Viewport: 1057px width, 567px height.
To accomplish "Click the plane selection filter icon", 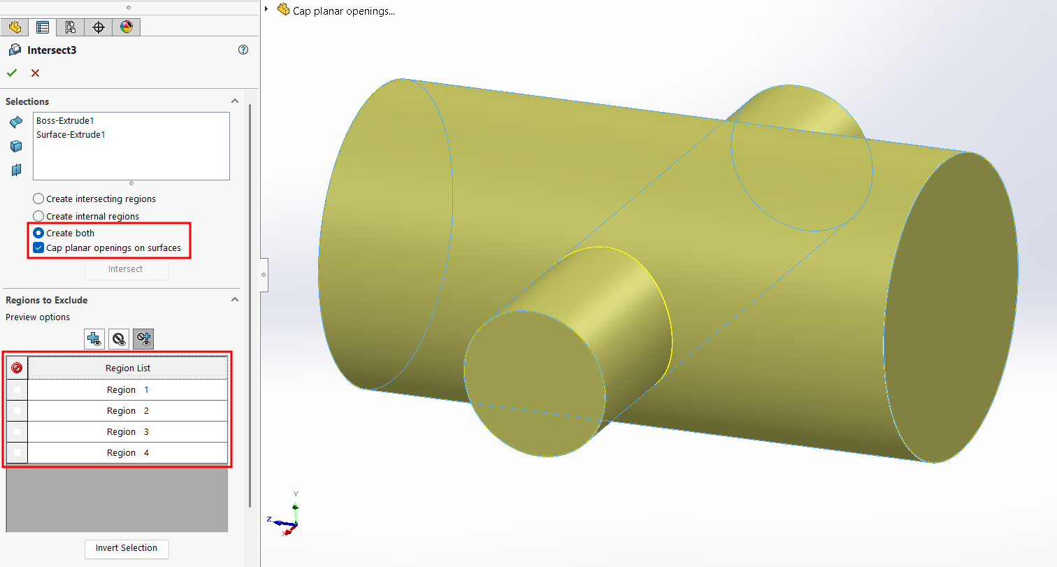I will point(16,170).
